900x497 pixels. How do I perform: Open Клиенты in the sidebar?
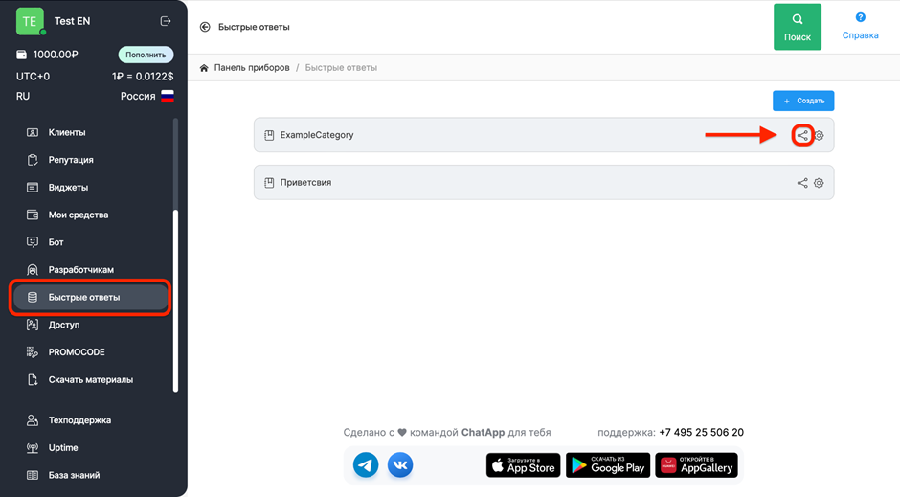click(x=67, y=132)
